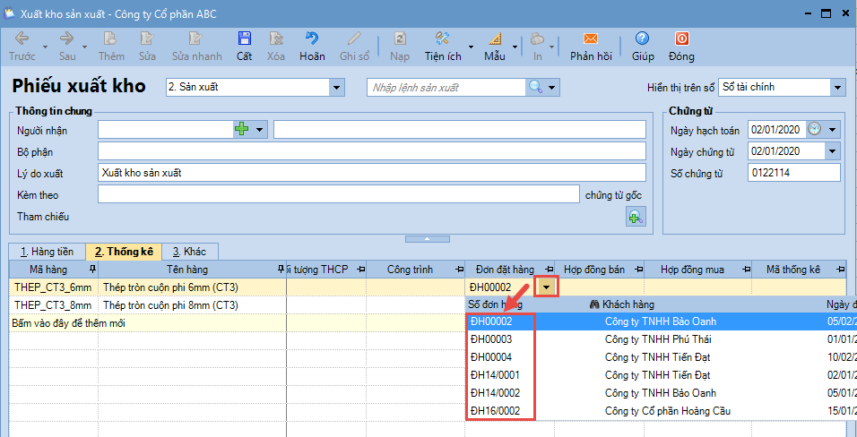
Task: Expand the '2. Sản xuất' type dropdown
Action: (337, 87)
